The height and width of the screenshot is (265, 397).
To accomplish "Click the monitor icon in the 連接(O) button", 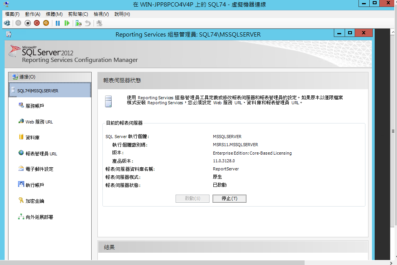I will click(x=15, y=77).
